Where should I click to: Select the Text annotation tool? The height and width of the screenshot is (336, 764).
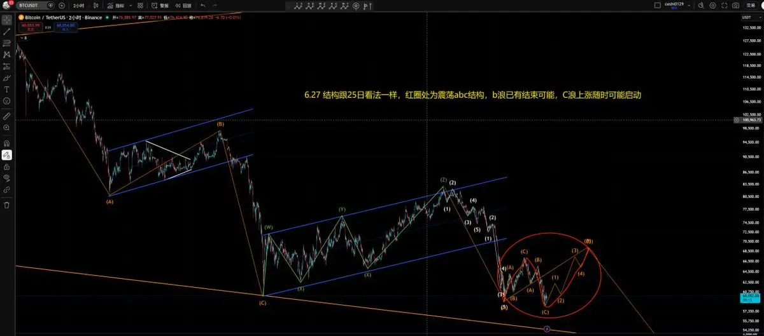pos(7,89)
